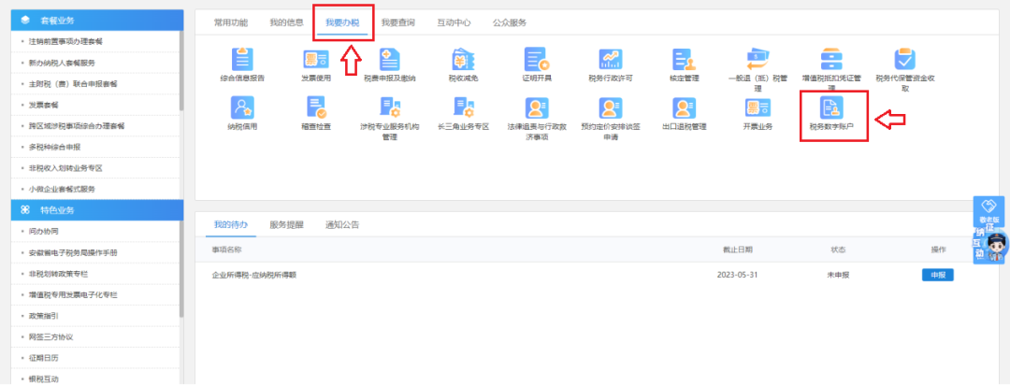Click the 特色业务 list scrollbar
Image resolution: width=1010 pixels, height=385 pixels.
coord(181,269)
